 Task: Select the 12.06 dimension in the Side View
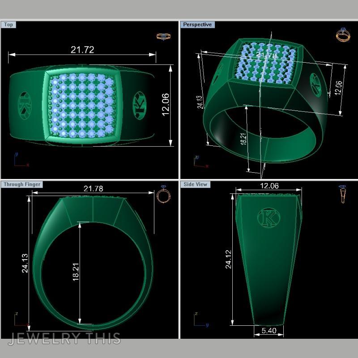[269, 184]
